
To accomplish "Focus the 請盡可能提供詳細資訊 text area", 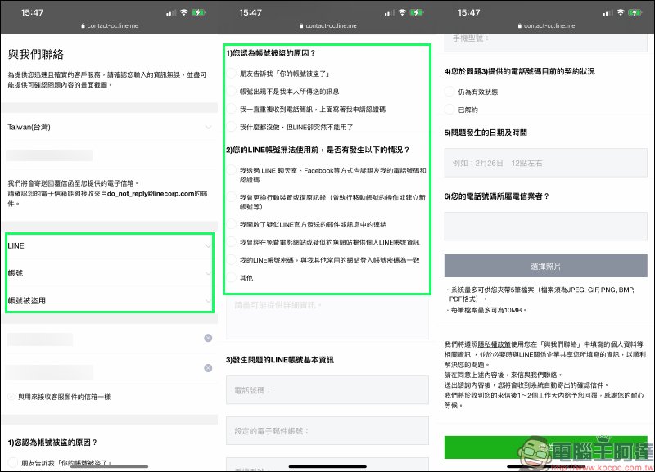I will pos(327,317).
